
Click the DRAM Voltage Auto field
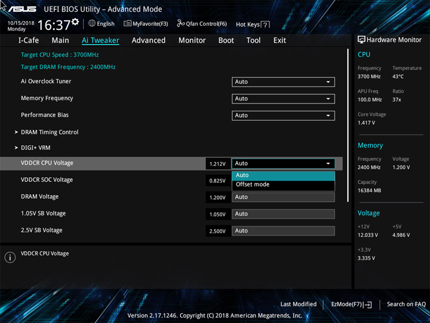coord(283,197)
